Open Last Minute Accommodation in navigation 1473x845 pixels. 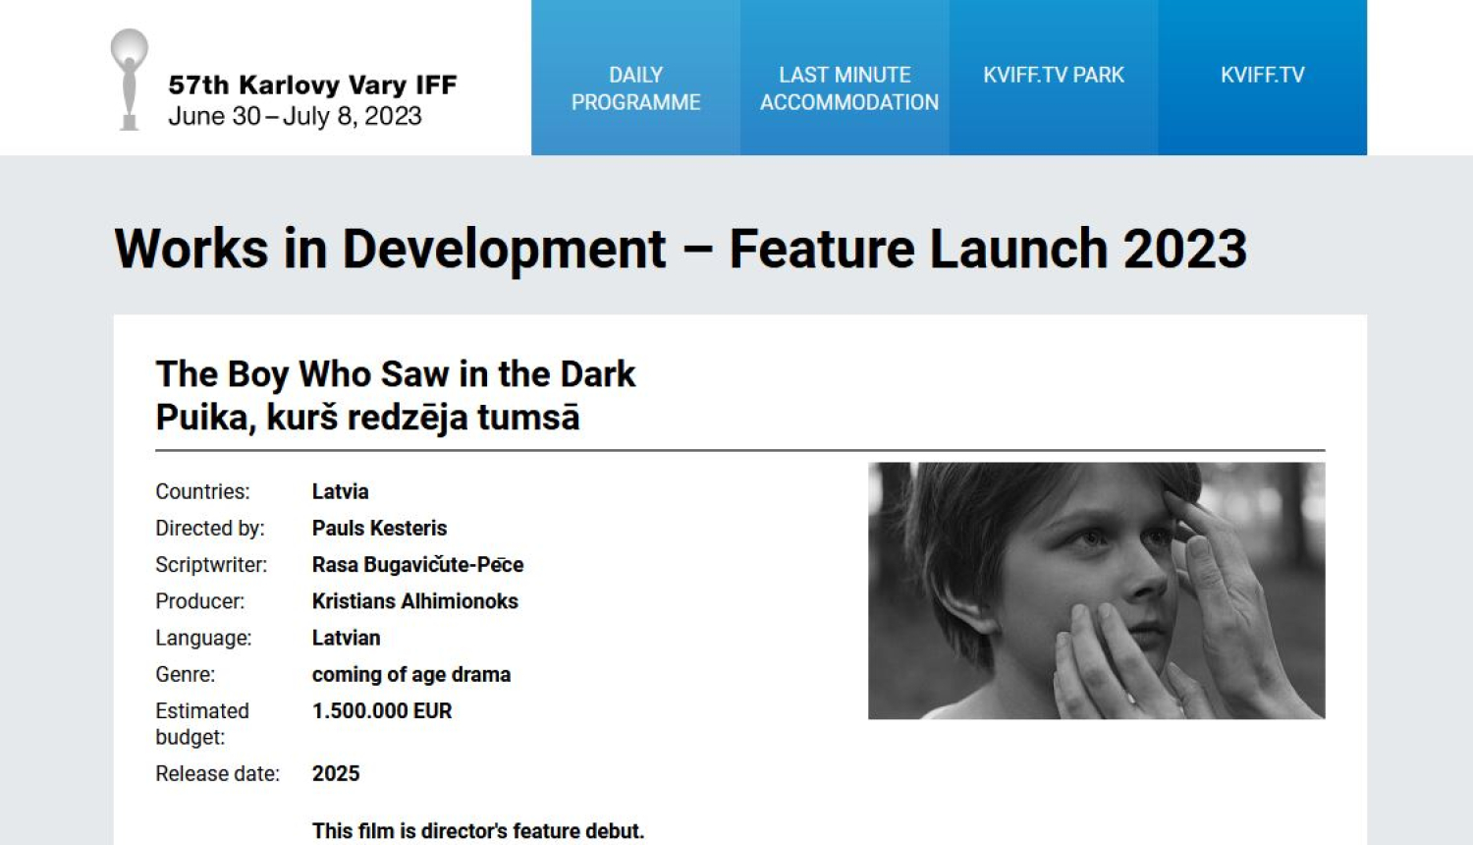tap(848, 88)
